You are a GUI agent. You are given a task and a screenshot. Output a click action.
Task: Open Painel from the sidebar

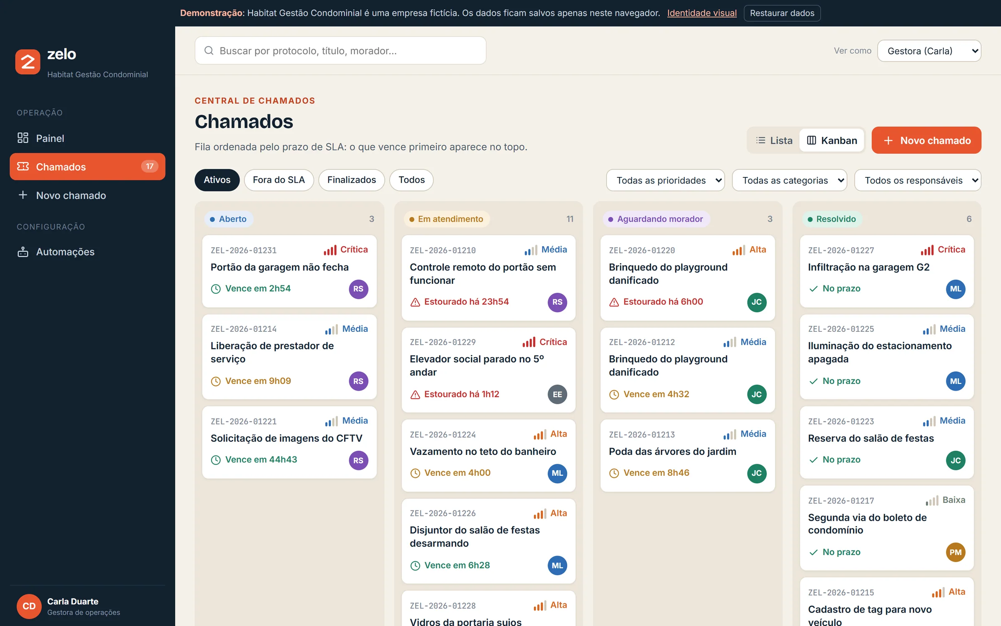(88, 138)
